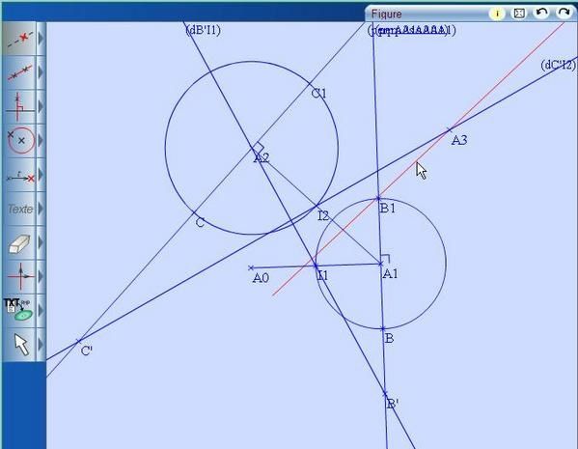Expand the point tool submenu arrow

(41, 39)
